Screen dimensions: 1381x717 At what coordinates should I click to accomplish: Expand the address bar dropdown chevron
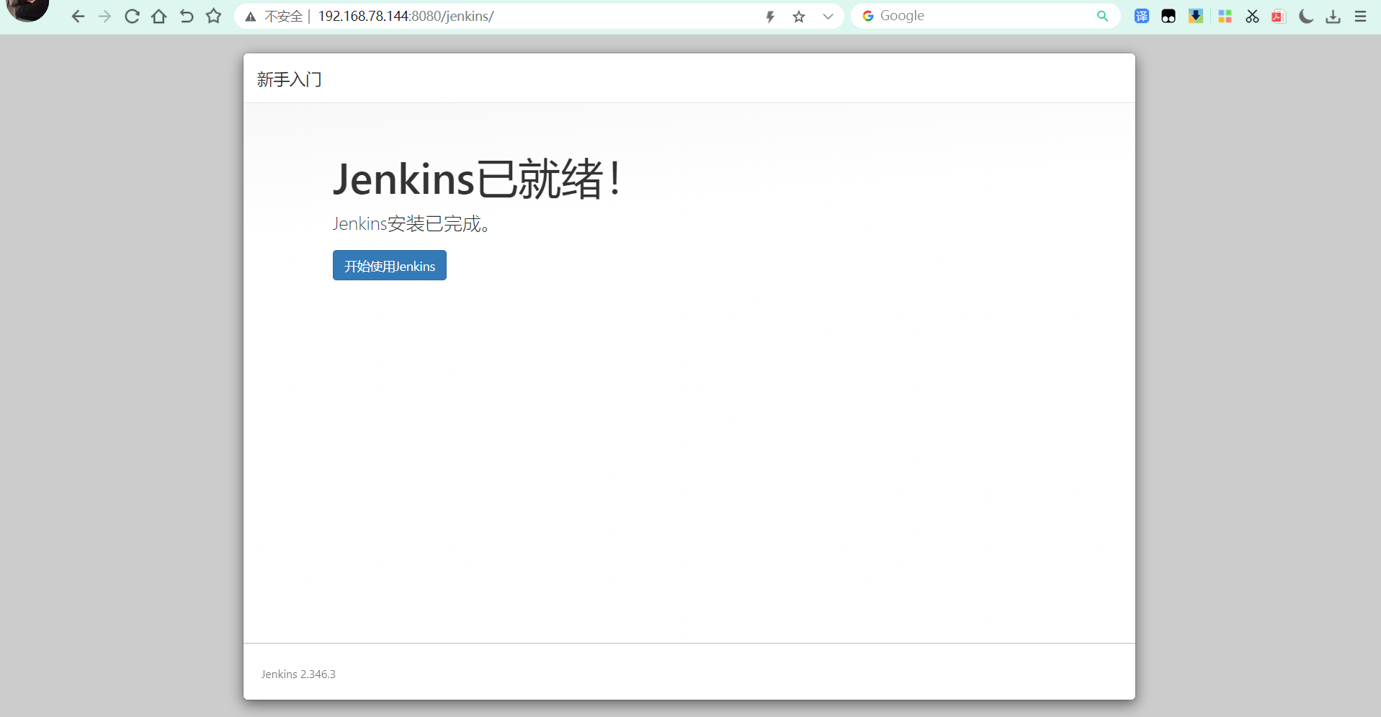[828, 16]
